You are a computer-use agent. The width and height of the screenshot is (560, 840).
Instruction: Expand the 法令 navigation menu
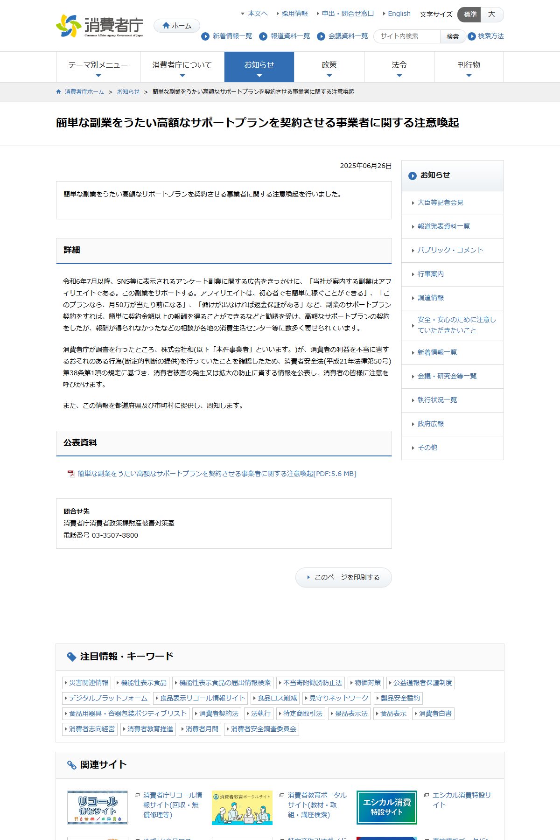point(399,67)
